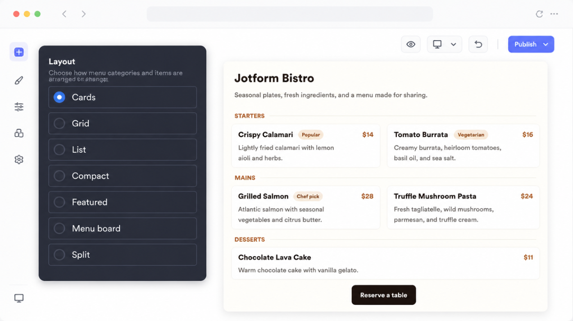Viewport: 573px width, 321px height.
Task: Click the Popular tag badge
Action: 311,134
